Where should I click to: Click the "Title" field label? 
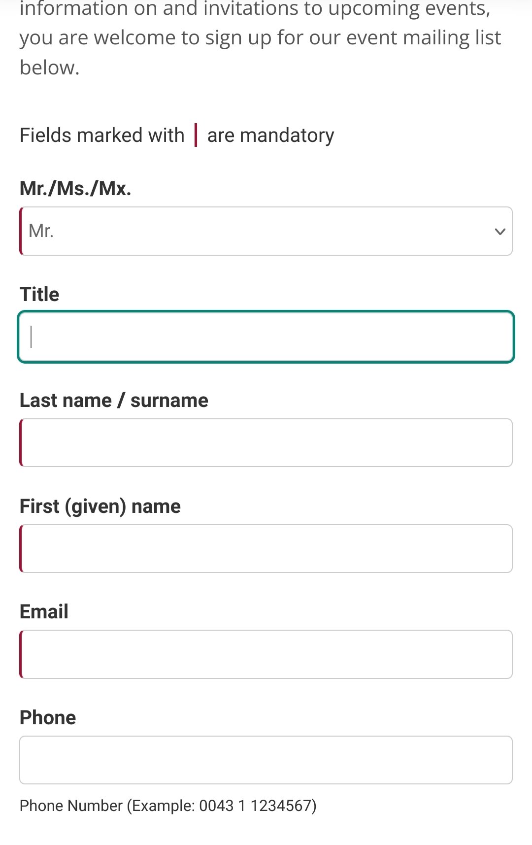click(x=39, y=294)
